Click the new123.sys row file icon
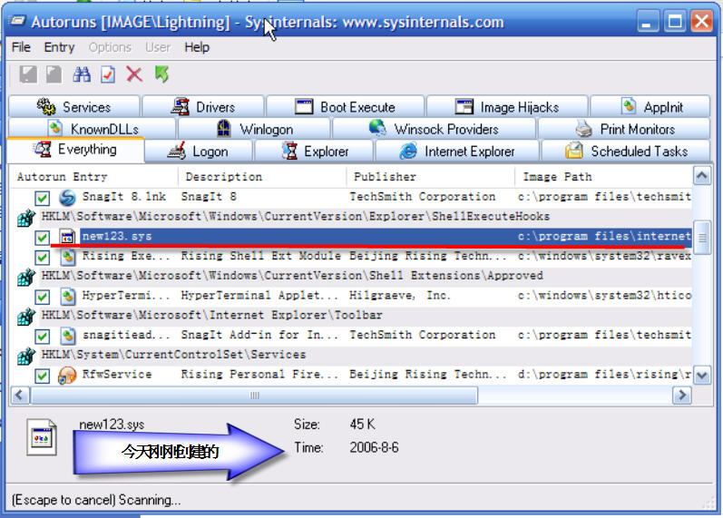The width and height of the screenshot is (723, 518). tap(67, 237)
